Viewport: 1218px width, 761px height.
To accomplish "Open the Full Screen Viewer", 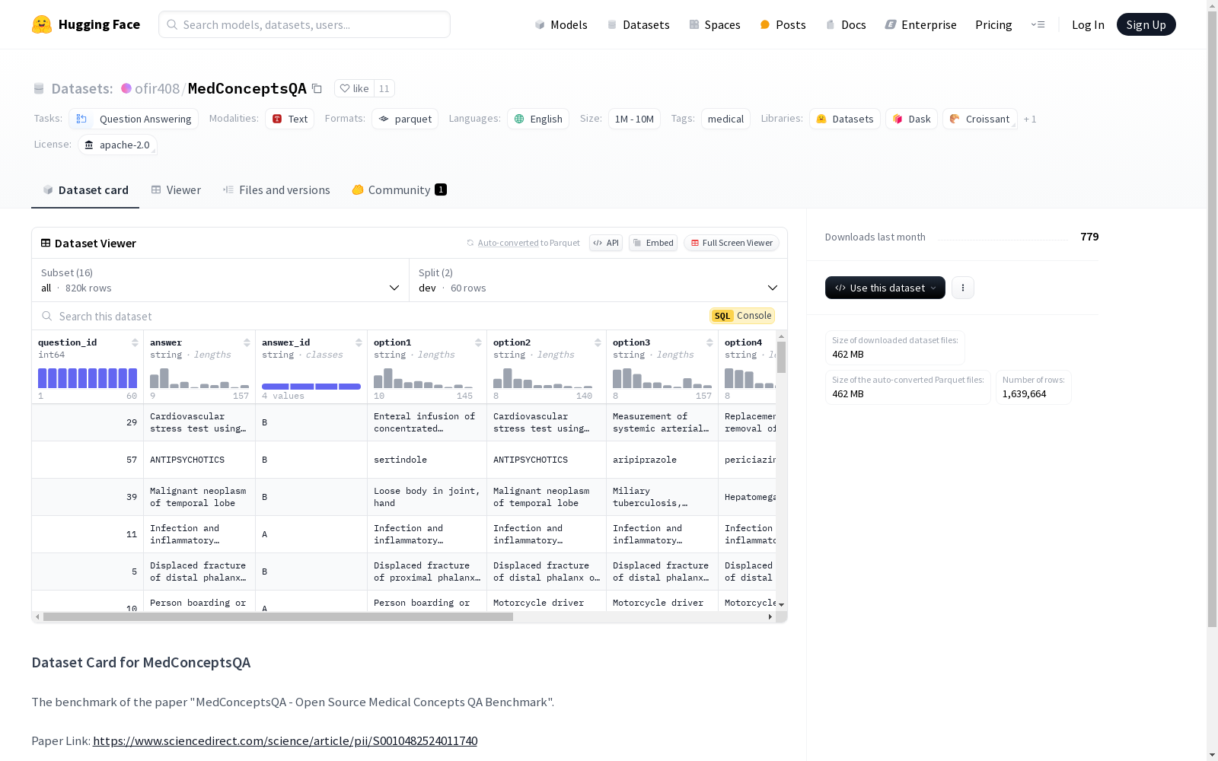I will point(731,243).
